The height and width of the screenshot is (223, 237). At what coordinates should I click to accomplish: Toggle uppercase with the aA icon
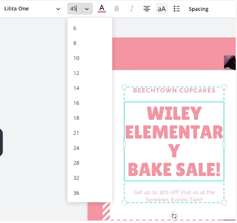pos(162,9)
